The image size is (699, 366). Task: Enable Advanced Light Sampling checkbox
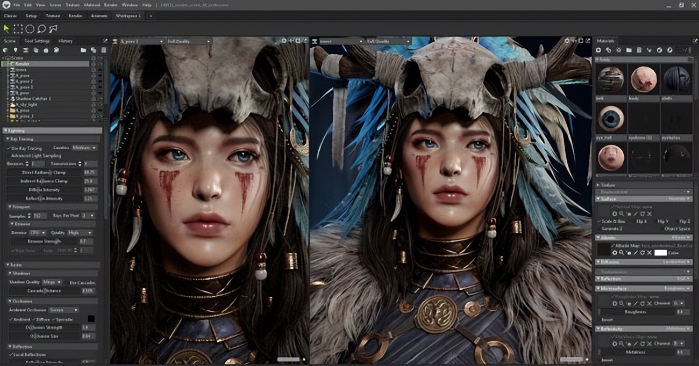(x=9, y=156)
